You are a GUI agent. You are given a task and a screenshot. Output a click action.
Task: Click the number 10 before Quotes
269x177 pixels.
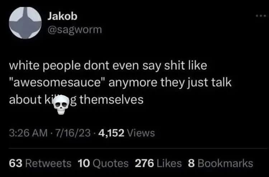click(84, 163)
